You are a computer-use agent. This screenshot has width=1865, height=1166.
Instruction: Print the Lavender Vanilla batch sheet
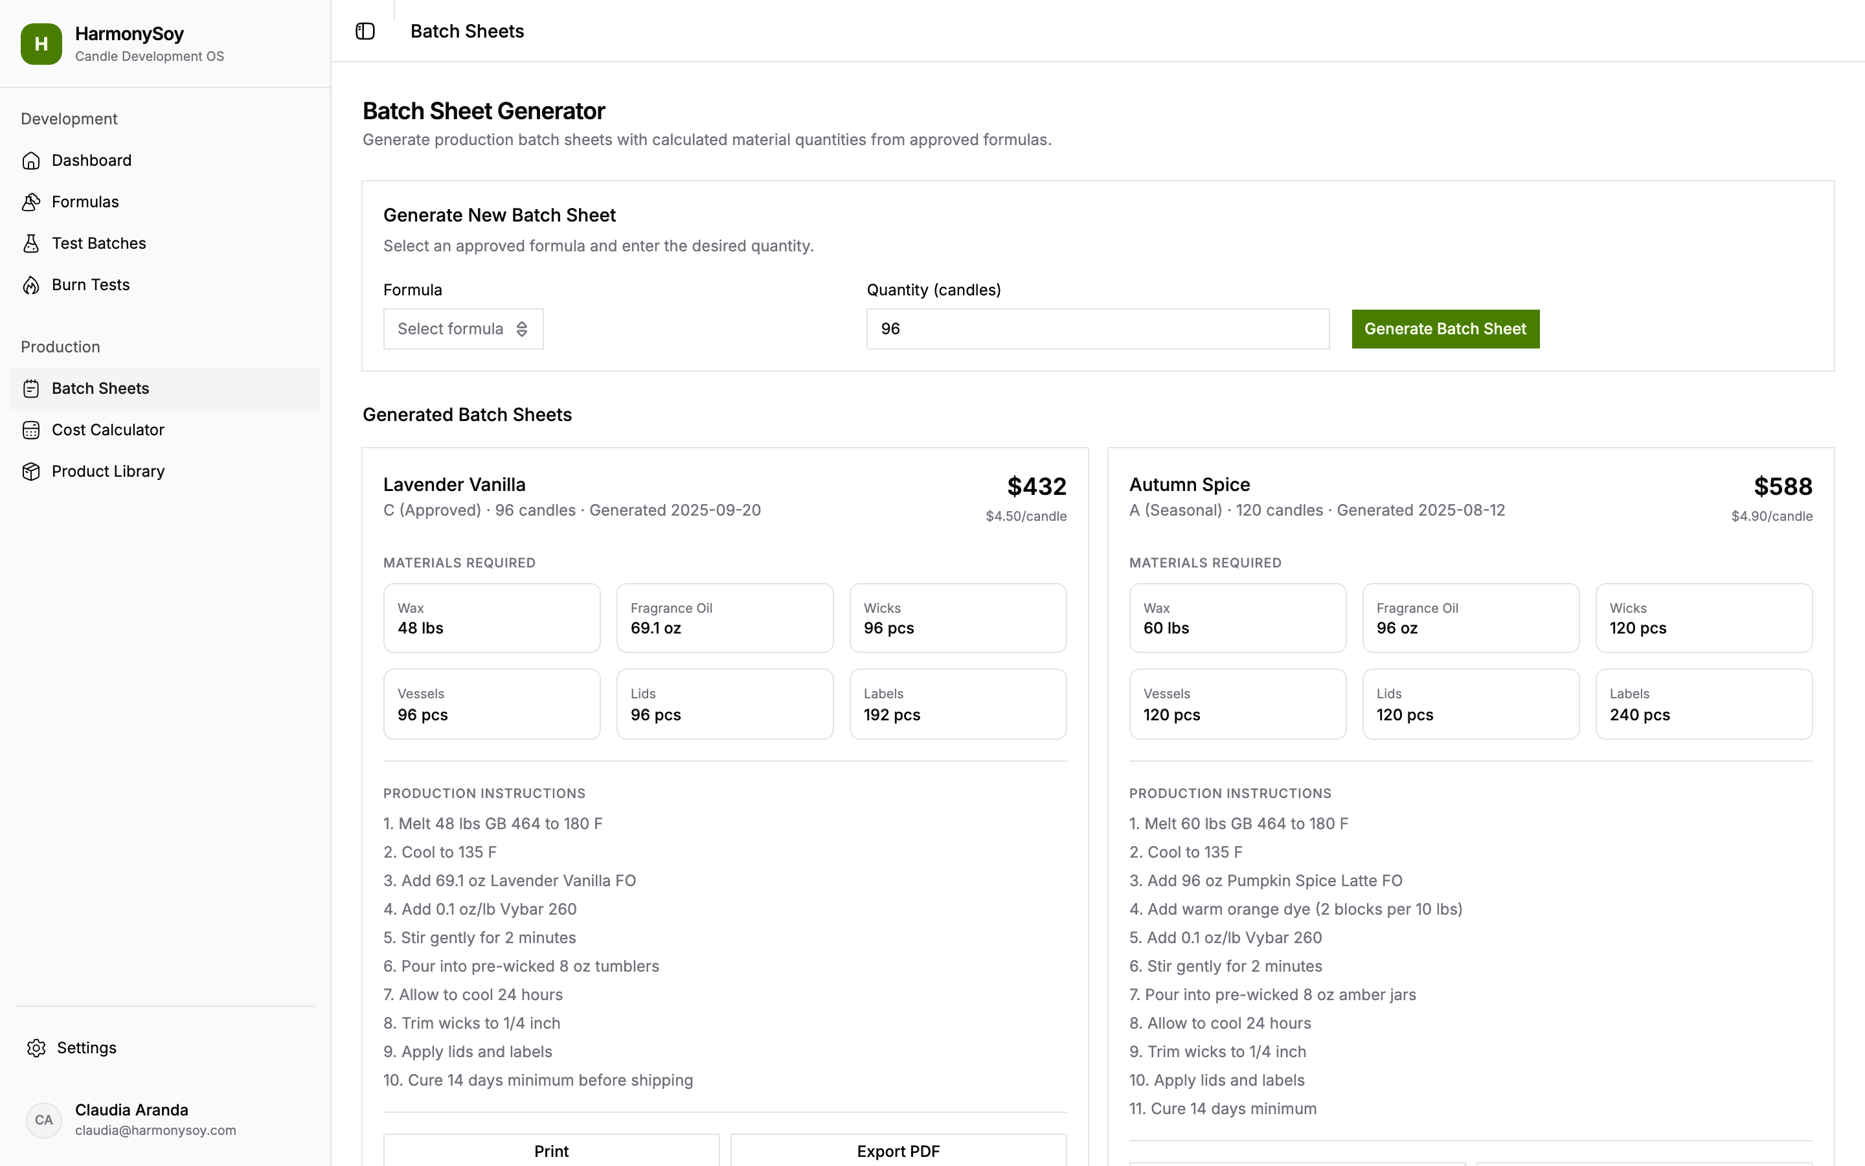click(551, 1150)
